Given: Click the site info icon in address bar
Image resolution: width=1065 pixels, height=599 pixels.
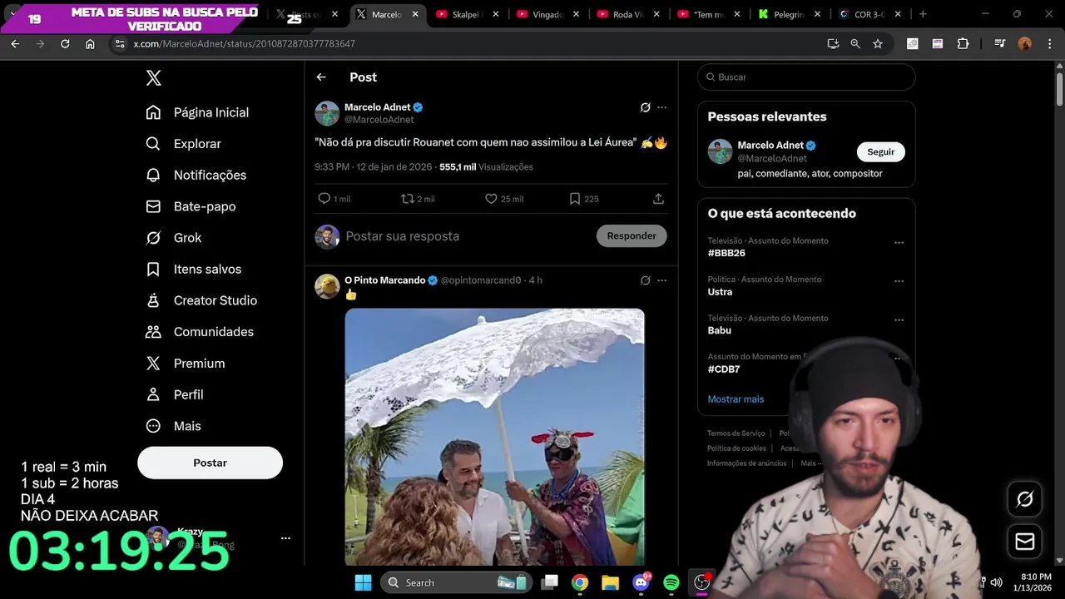Looking at the screenshot, I should pyautogui.click(x=120, y=44).
